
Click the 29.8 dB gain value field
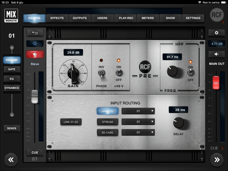[x=73, y=52]
